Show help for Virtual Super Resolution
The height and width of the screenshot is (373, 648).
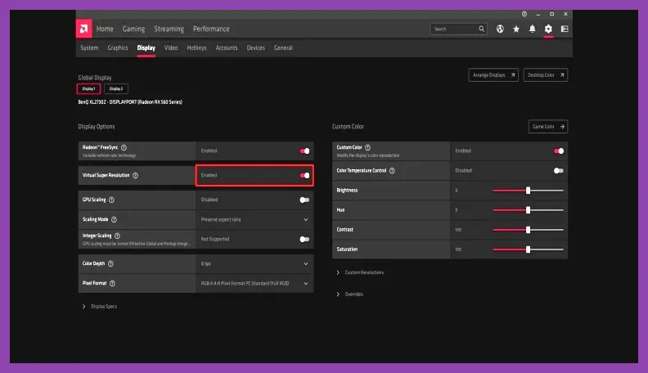click(x=135, y=176)
